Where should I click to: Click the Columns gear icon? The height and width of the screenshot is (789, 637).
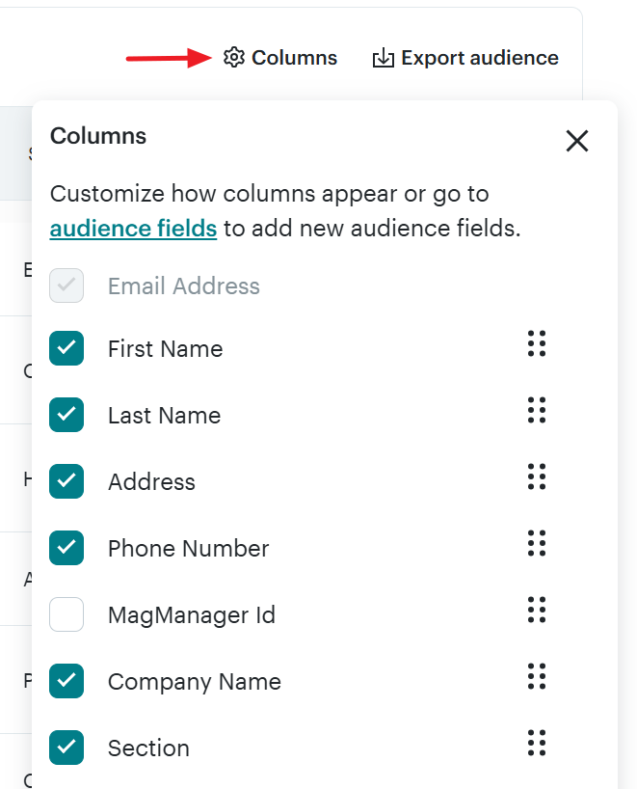point(234,57)
